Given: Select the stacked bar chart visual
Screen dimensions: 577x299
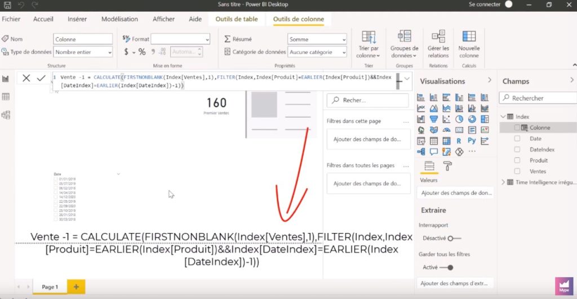Looking at the screenshot, I should (421, 97).
